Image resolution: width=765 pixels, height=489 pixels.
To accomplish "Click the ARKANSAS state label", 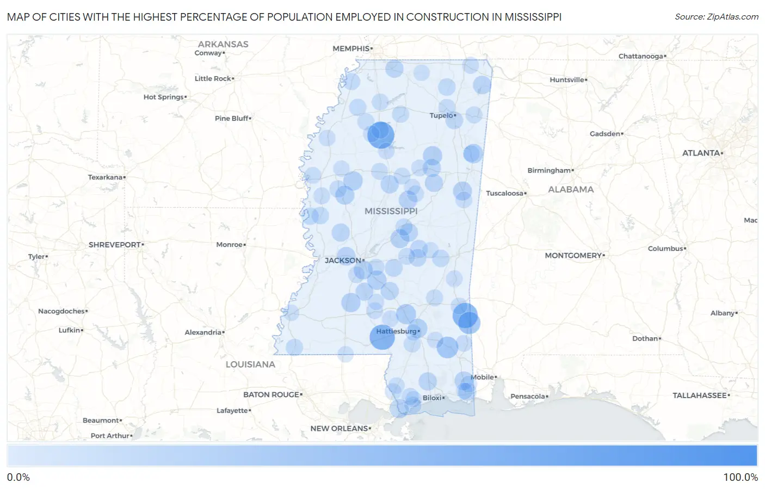I will point(223,44).
